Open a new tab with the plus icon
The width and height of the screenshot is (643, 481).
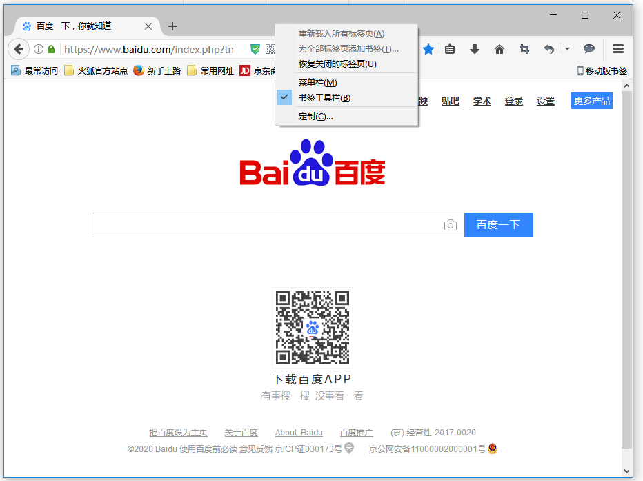click(172, 26)
